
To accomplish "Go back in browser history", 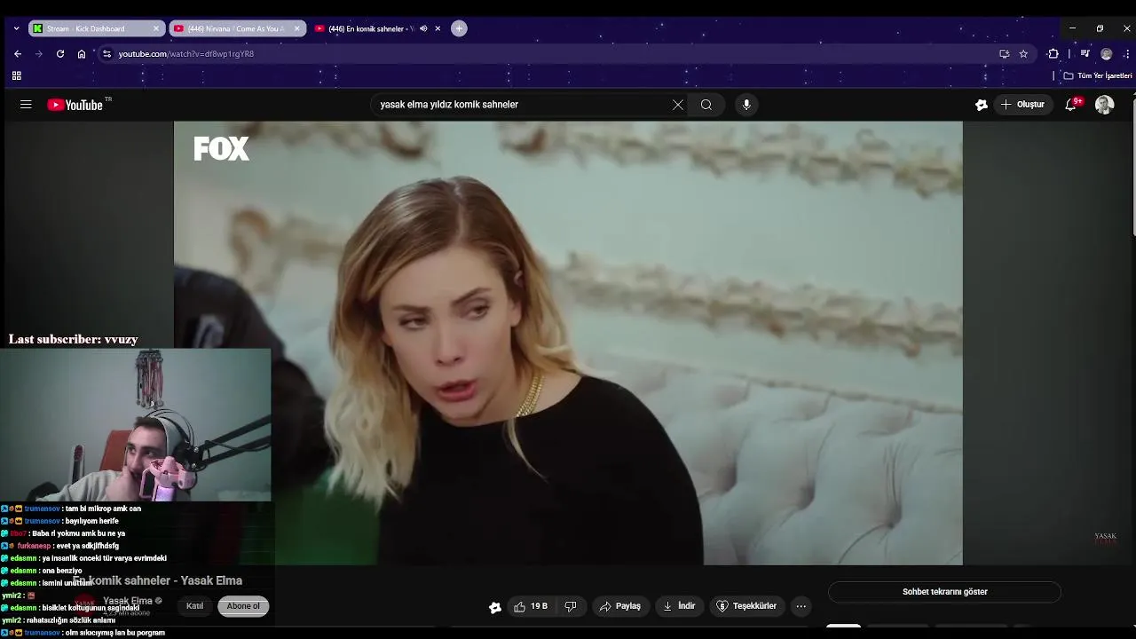I will [x=18, y=54].
